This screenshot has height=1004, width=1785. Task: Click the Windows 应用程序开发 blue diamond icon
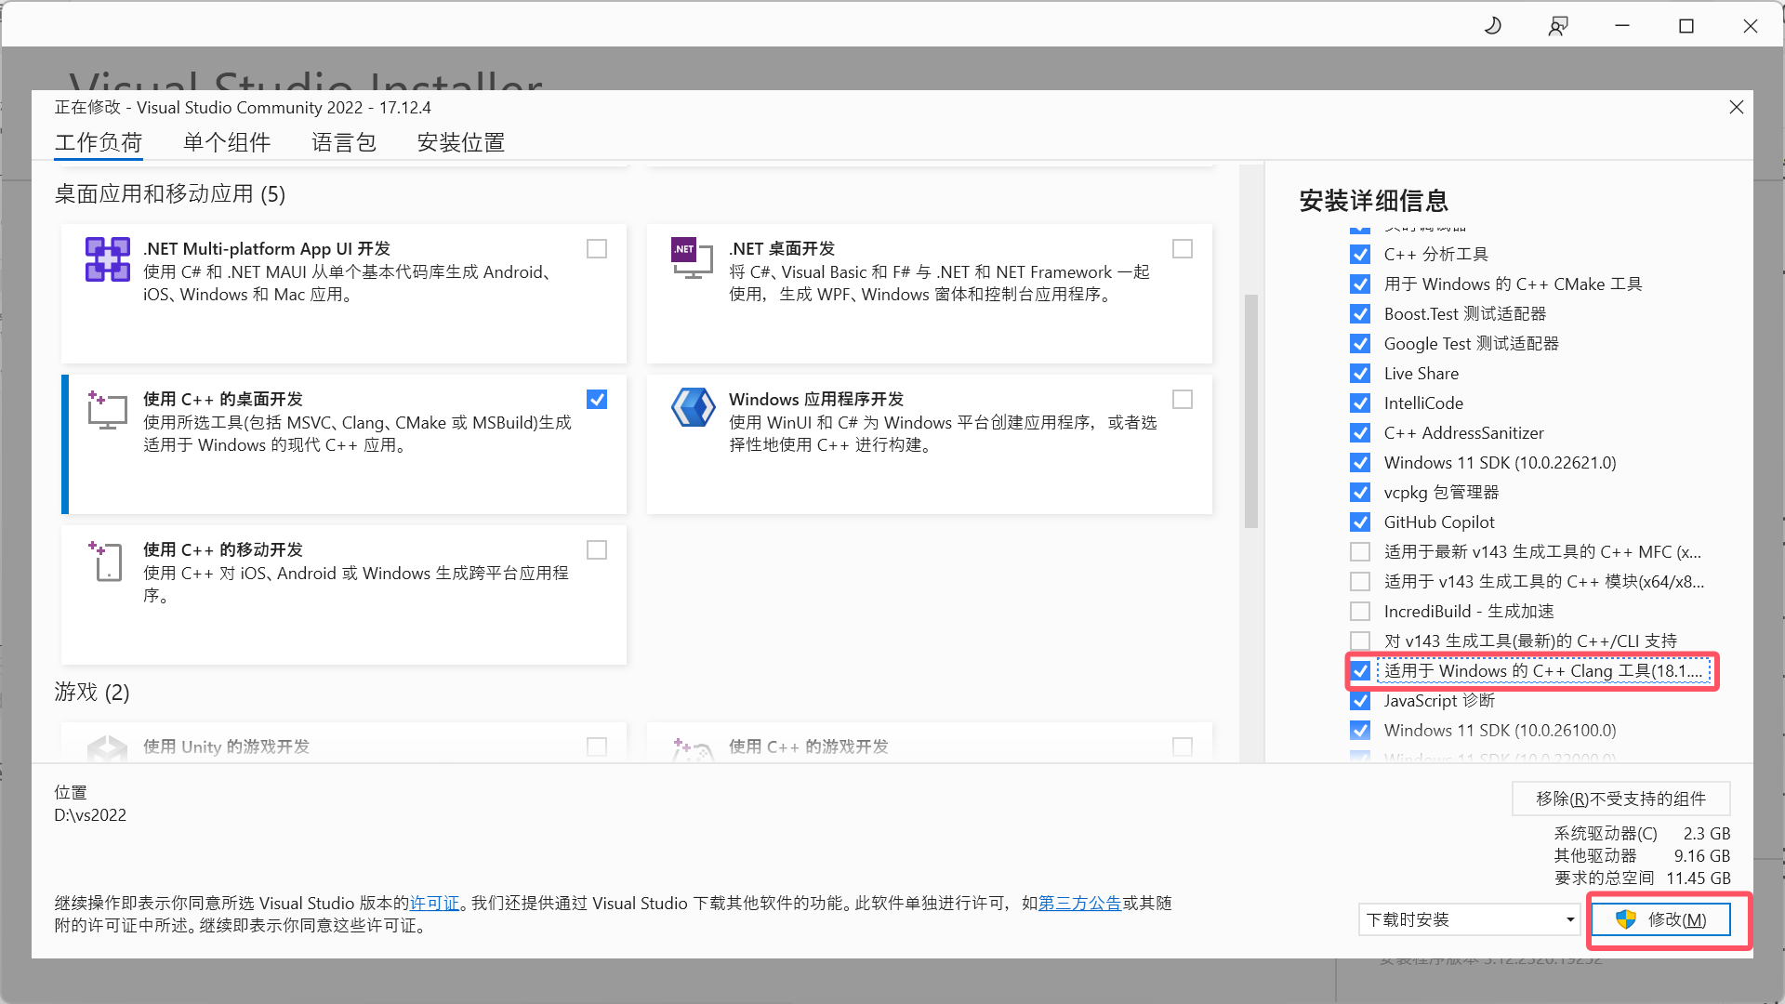(x=693, y=407)
